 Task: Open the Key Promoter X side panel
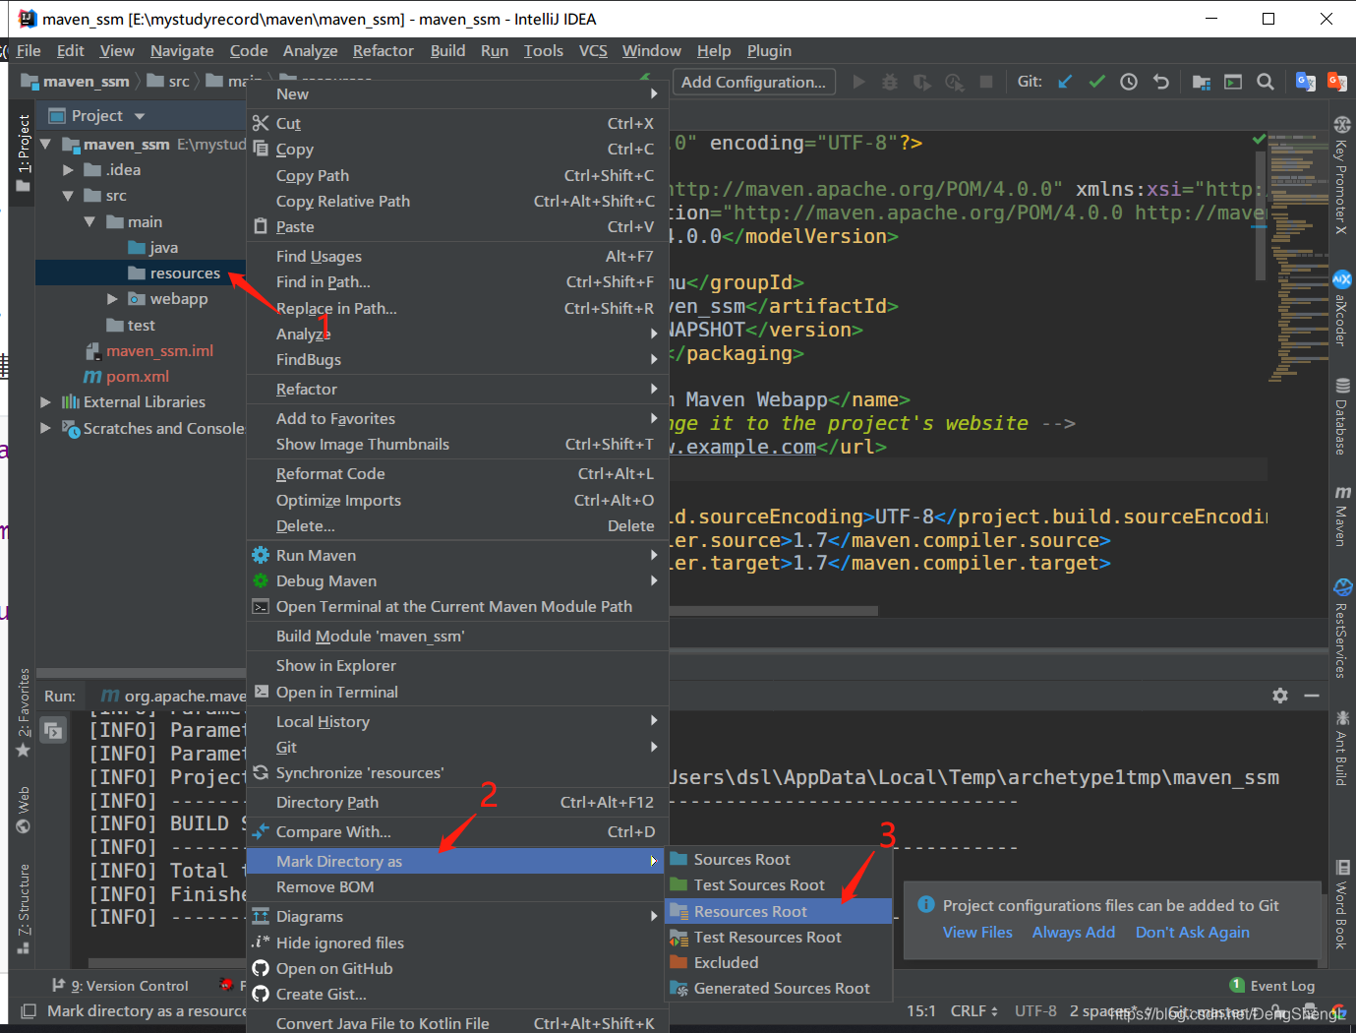tap(1342, 175)
